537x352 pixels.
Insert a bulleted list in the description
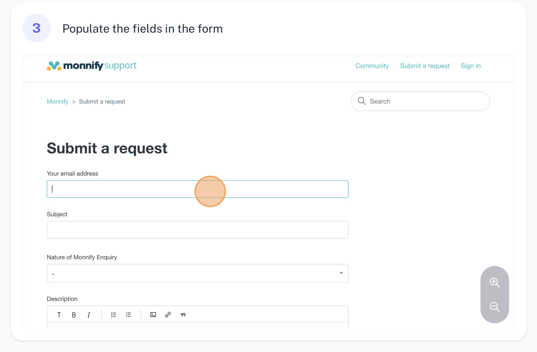(x=113, y=315)
